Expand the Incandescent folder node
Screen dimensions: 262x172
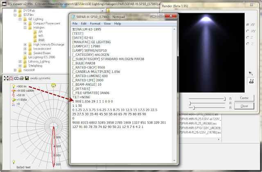(25, 49)
